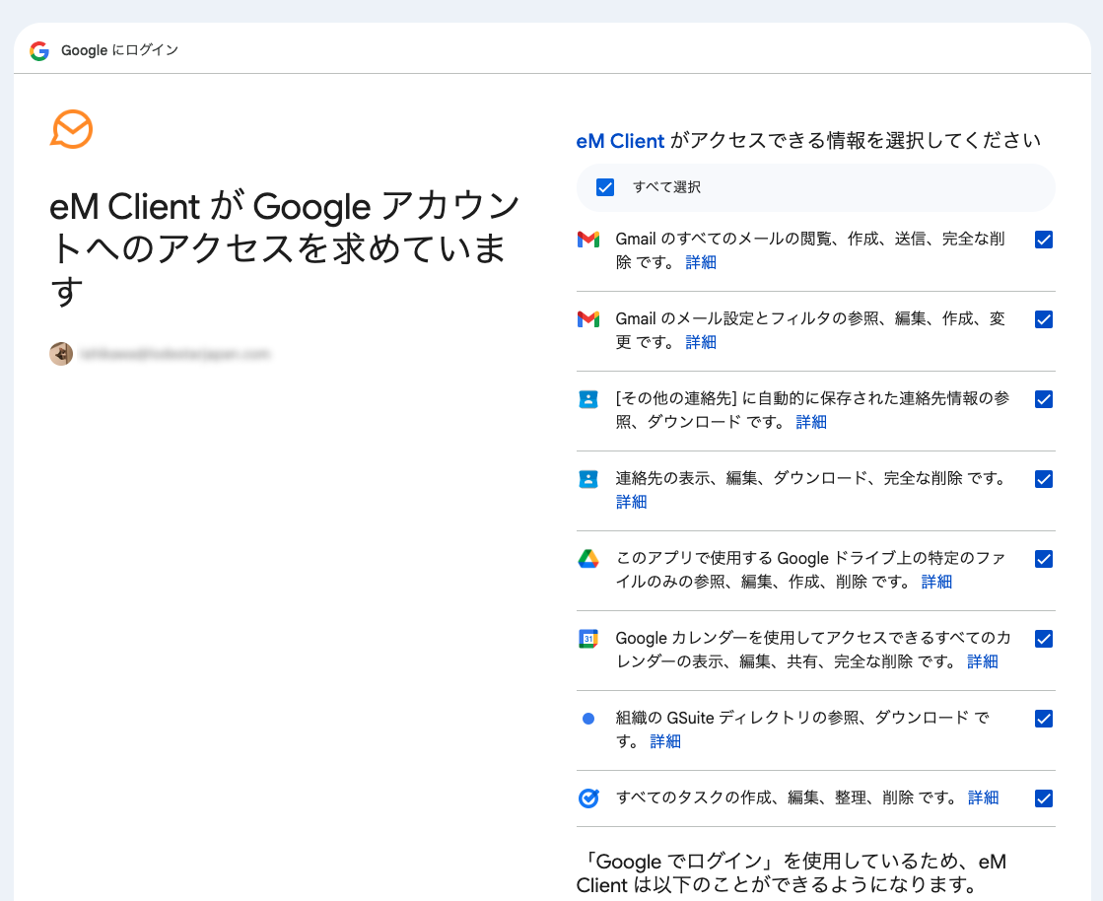Viewport: 1103px width, 901px height.
Task: Open 詳細 link for Google Drive permission
Action: pyautogui.click(x=936, y=582)
